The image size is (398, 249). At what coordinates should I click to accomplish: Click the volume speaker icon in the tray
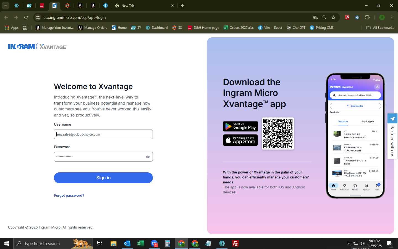click(x=362, y=243)
